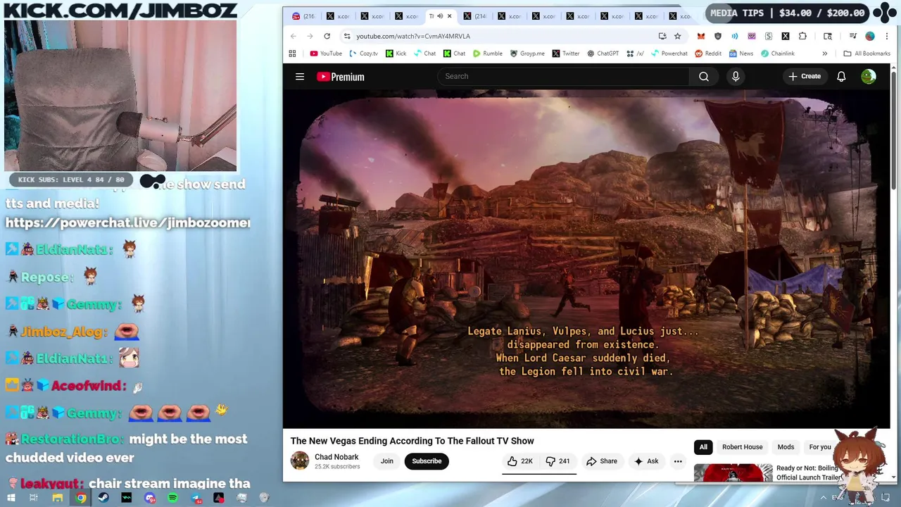Open Steam from the taskbar
901x507 pixels.
103,498
